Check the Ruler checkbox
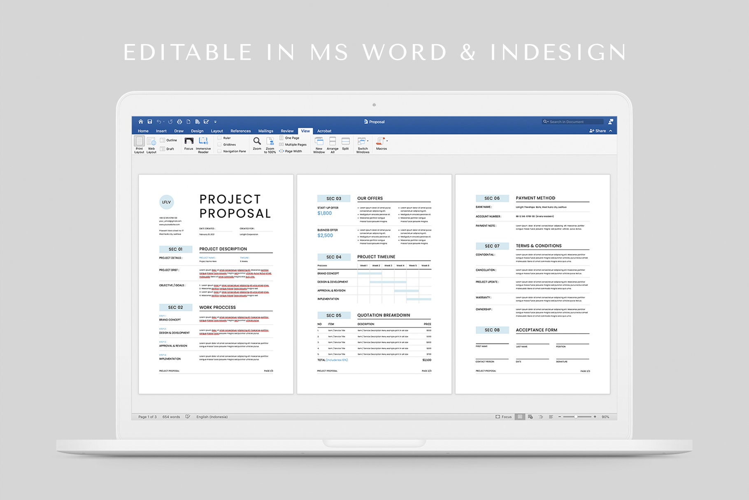 (219, 138)
